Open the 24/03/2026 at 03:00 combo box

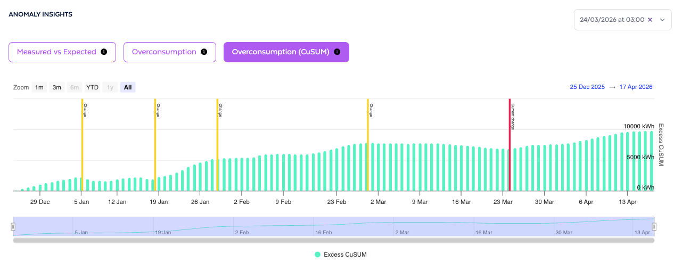point(623,20)
